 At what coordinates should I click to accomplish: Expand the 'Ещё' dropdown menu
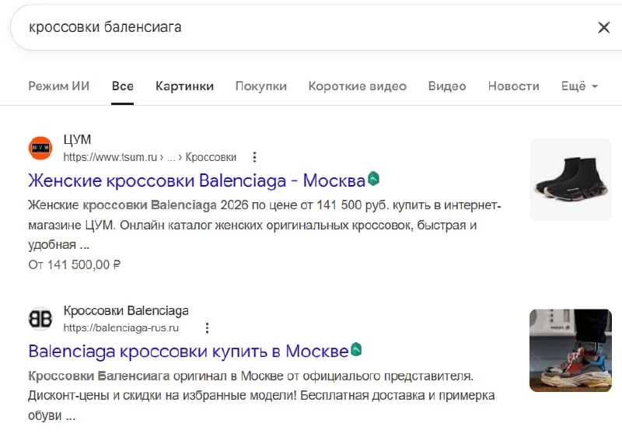[579, 86]
